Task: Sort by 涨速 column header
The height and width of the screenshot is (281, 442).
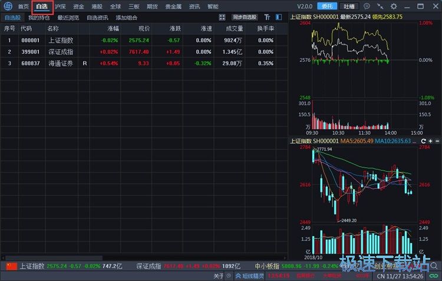Action: point(206,28)
